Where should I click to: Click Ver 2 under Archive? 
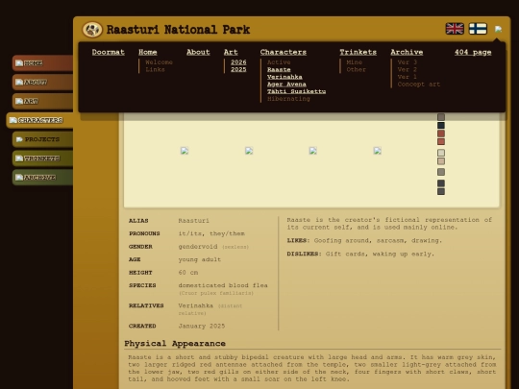pos(408,69)
